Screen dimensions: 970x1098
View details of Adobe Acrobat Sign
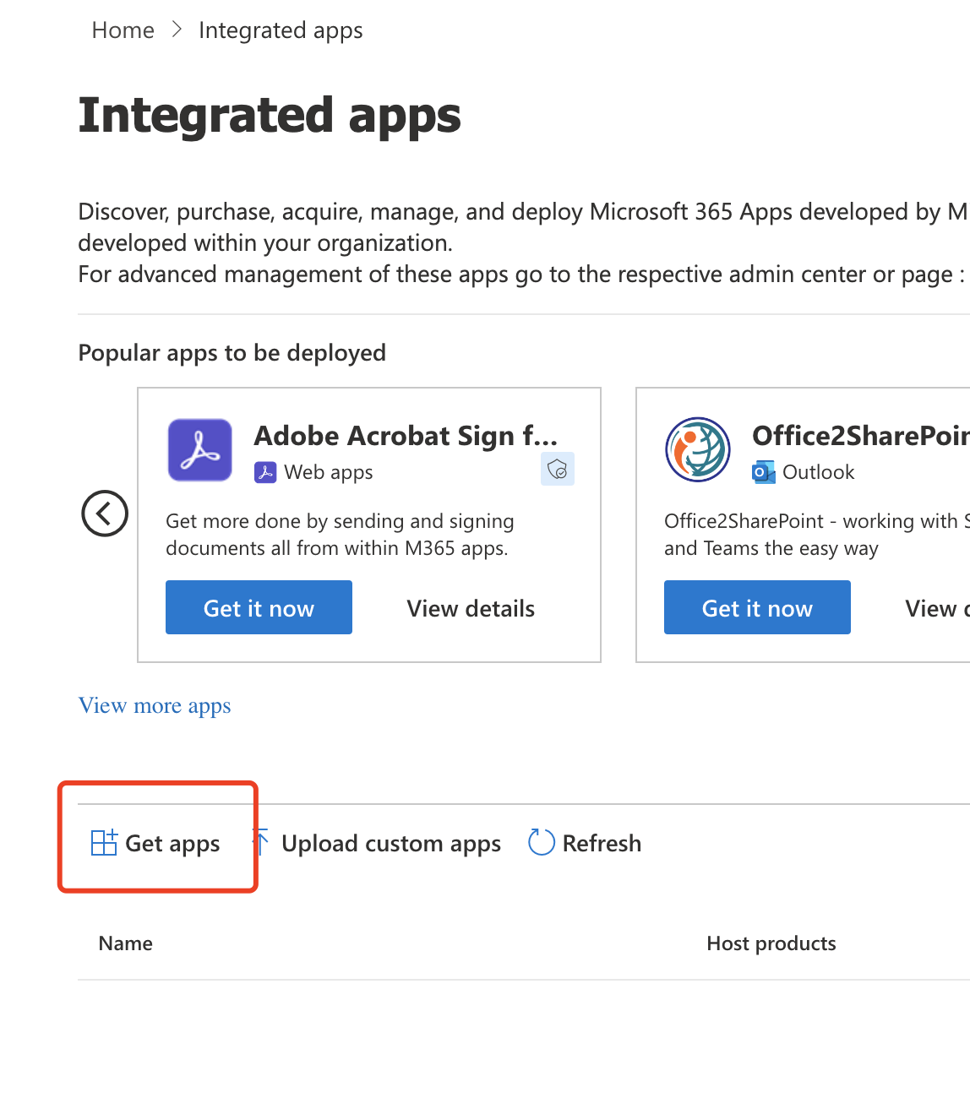pyautogui.click(x=471, y=608)
